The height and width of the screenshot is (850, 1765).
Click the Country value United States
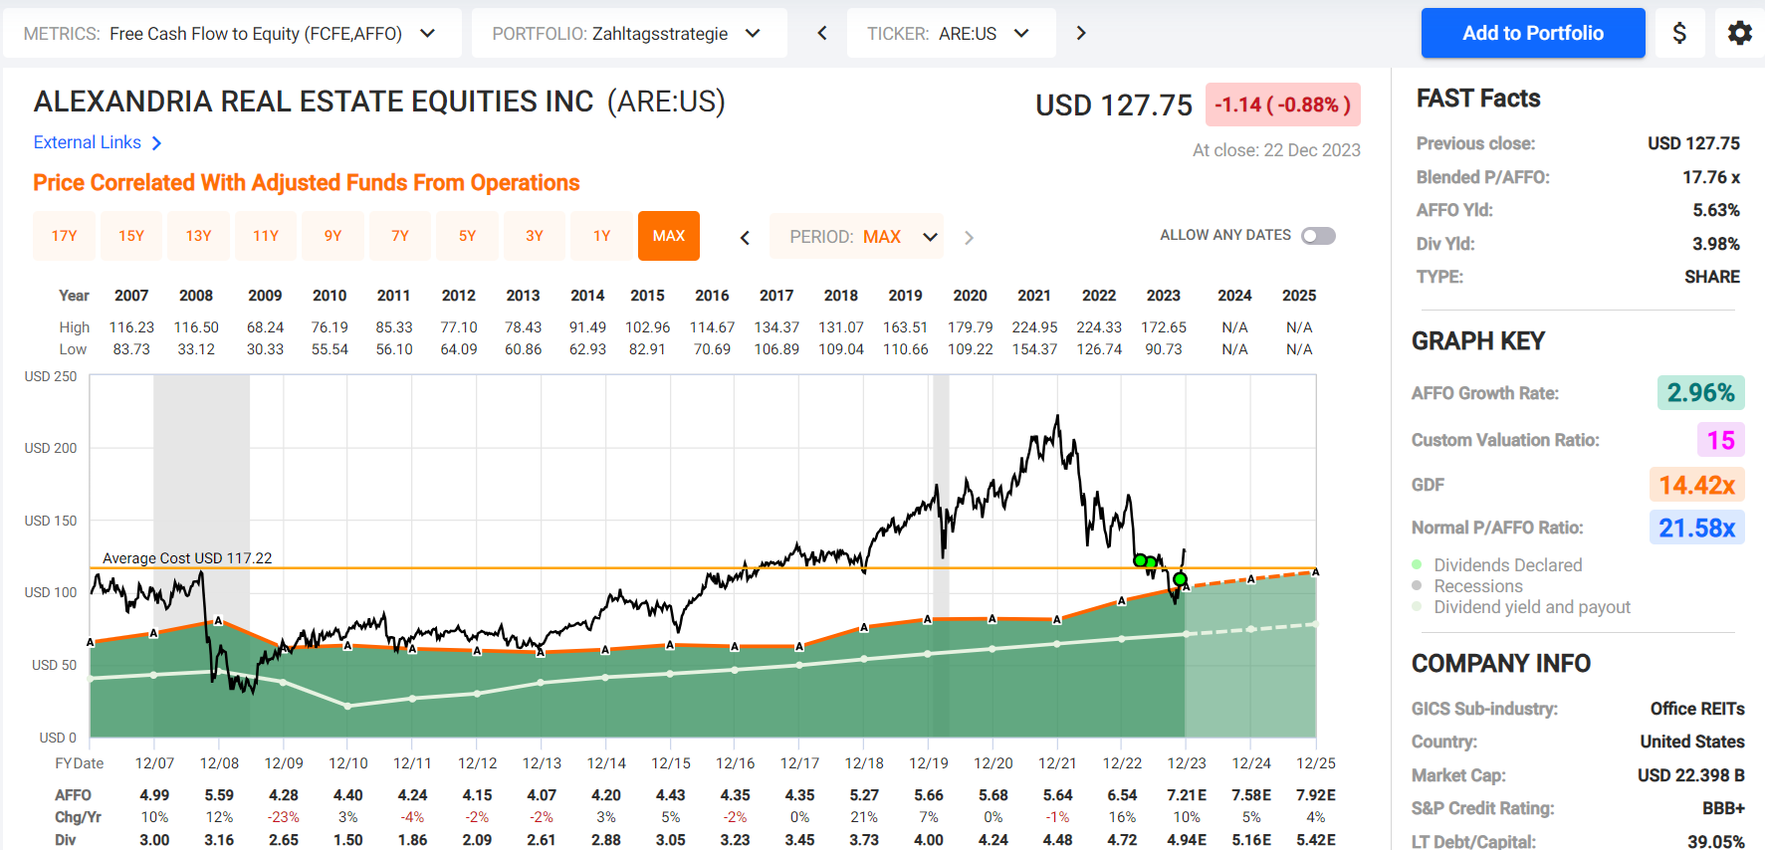click(x=1692, y=742)
